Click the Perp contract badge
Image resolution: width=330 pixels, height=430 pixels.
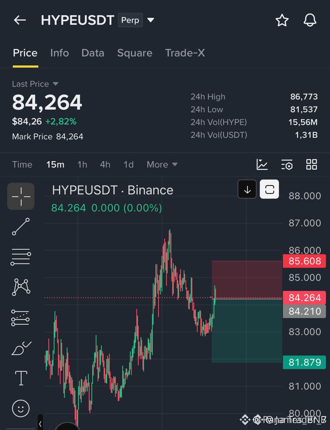pyautogui.click(x=130, y=20)
